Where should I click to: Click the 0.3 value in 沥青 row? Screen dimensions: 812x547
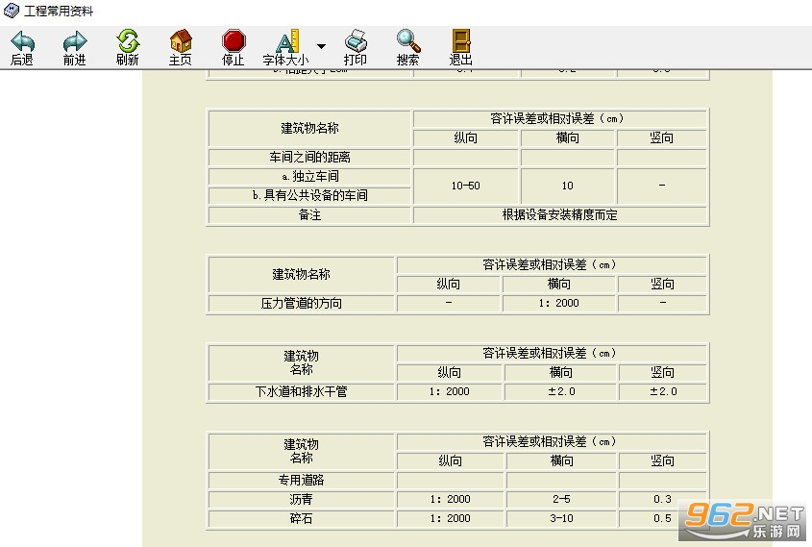coord(662,499)
